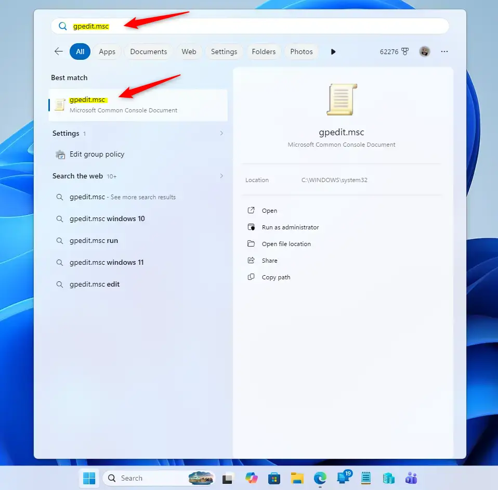This screenshot has width=498, height=490.
Task: Click the taskbar Search box
Action: point(158,478)
